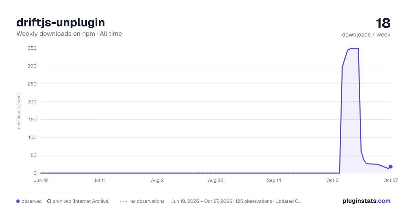The height and width of the screenshot is (213, 407).
Task: Click the latest observed data point marker
Action: 391,167
